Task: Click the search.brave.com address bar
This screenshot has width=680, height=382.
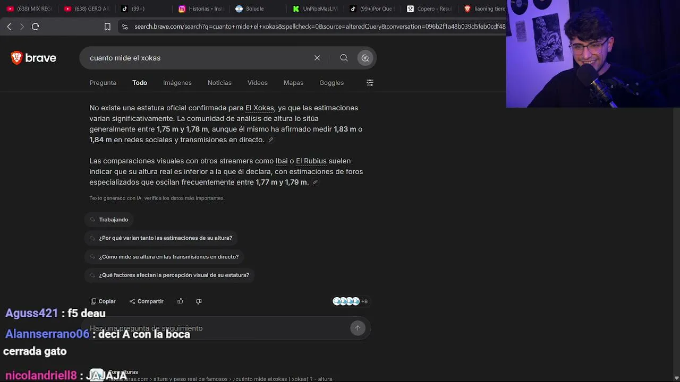Action: (x=320, y=27)
